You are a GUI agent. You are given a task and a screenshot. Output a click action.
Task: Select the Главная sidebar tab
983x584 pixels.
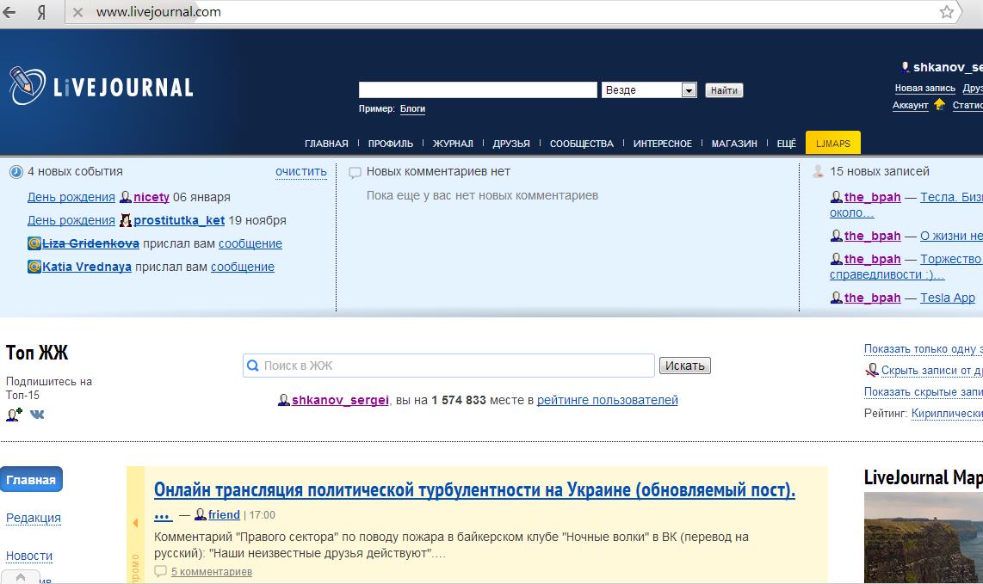pos(31,480)
